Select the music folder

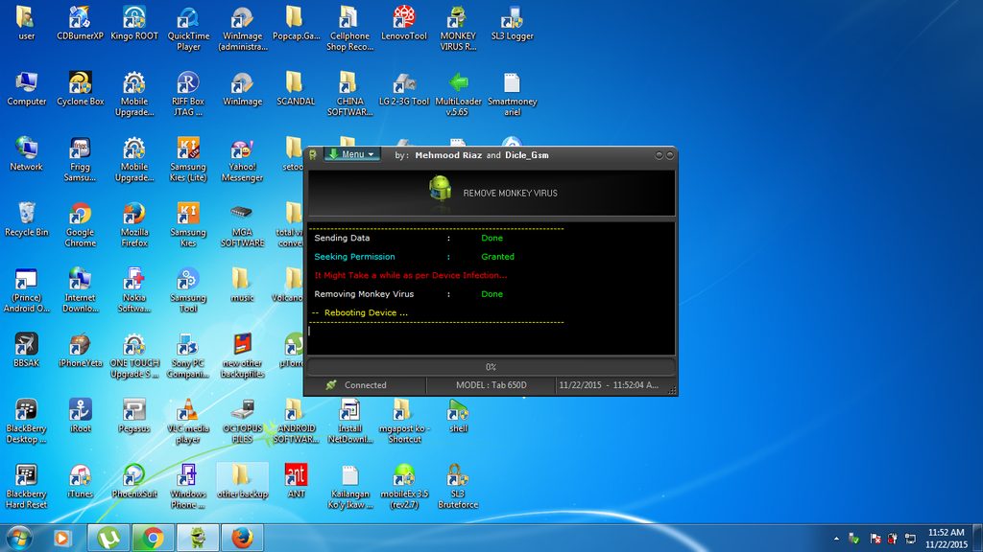tap(242, 285)
